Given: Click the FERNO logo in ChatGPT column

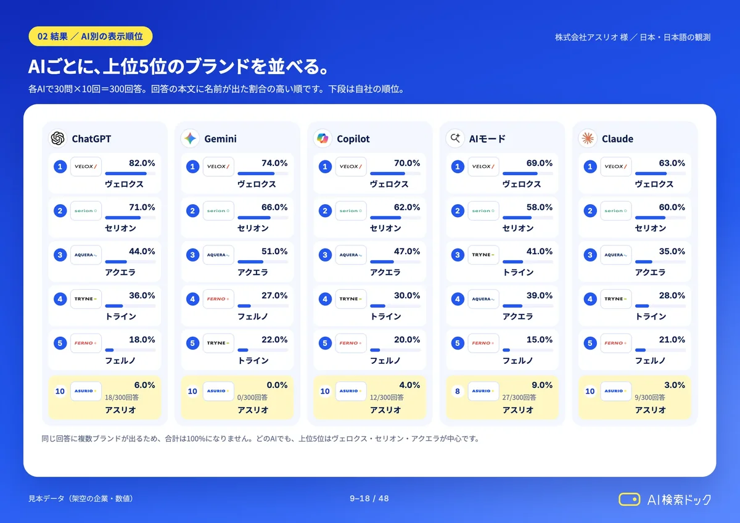Looking at the screenshot, I should pyautogui.click(x=86, y=343).
